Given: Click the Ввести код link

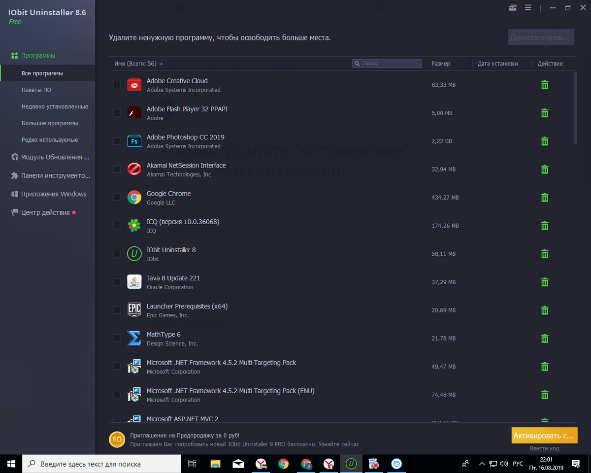Looking at the screenshot, I should [544, 448].
